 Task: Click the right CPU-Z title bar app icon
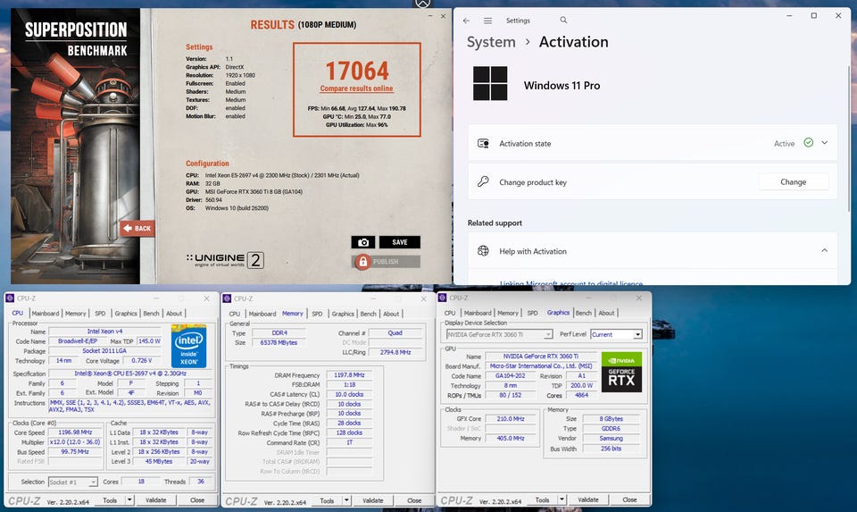tap(443, 298)
